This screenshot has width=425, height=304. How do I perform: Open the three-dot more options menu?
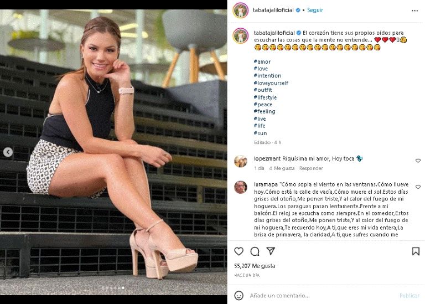coord(415,11)
